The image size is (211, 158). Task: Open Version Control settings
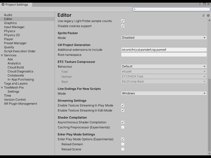click(15, 100)
